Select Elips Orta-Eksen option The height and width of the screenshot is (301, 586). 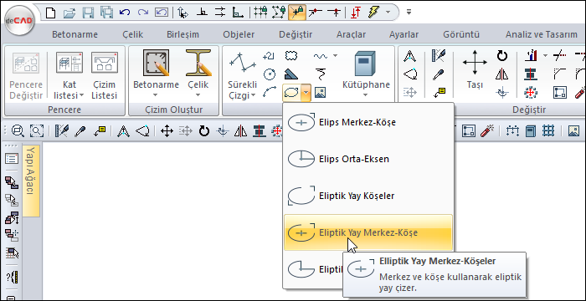368,159
